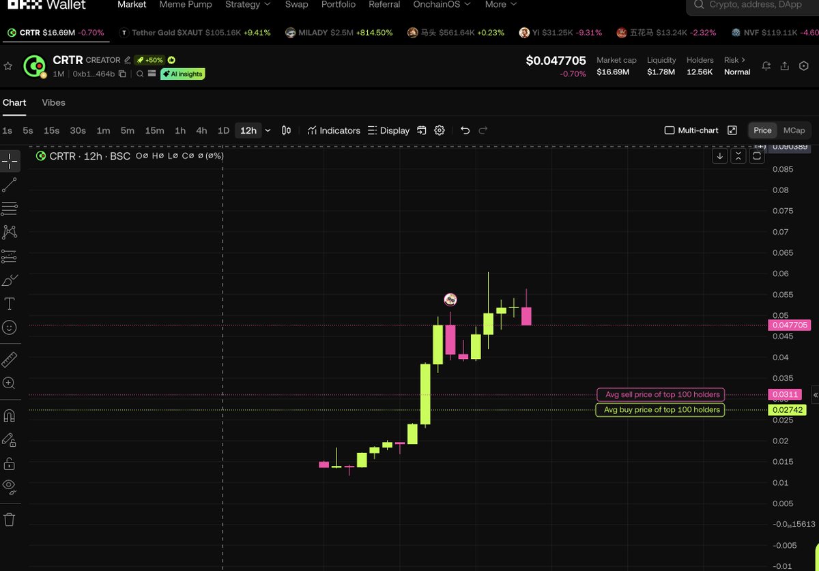Click the magnifier icon beside the contract address

point(139,74)
